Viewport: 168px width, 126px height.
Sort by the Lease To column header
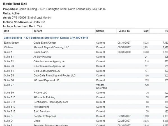[x=124, y=31]
